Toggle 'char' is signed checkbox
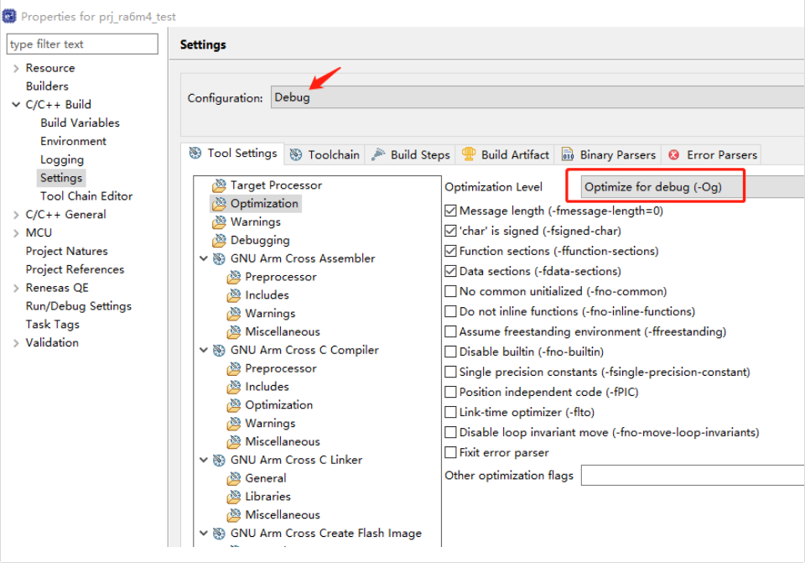Viewport: 805px width, 563px height. click(x=450, y=231)
